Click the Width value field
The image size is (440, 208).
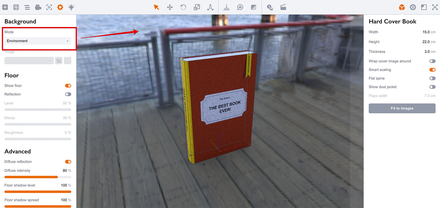426,32
